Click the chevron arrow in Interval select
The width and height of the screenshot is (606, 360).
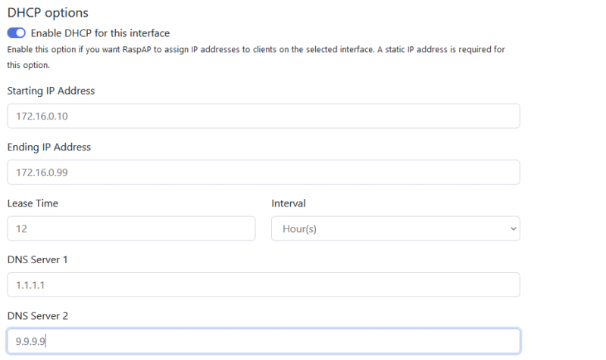point(513,228)
